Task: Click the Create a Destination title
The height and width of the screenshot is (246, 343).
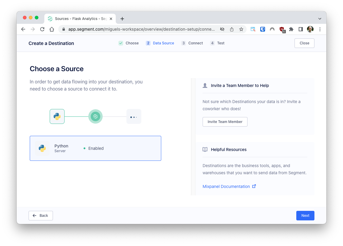Action: pyautogui.click(x=51, y=43)
